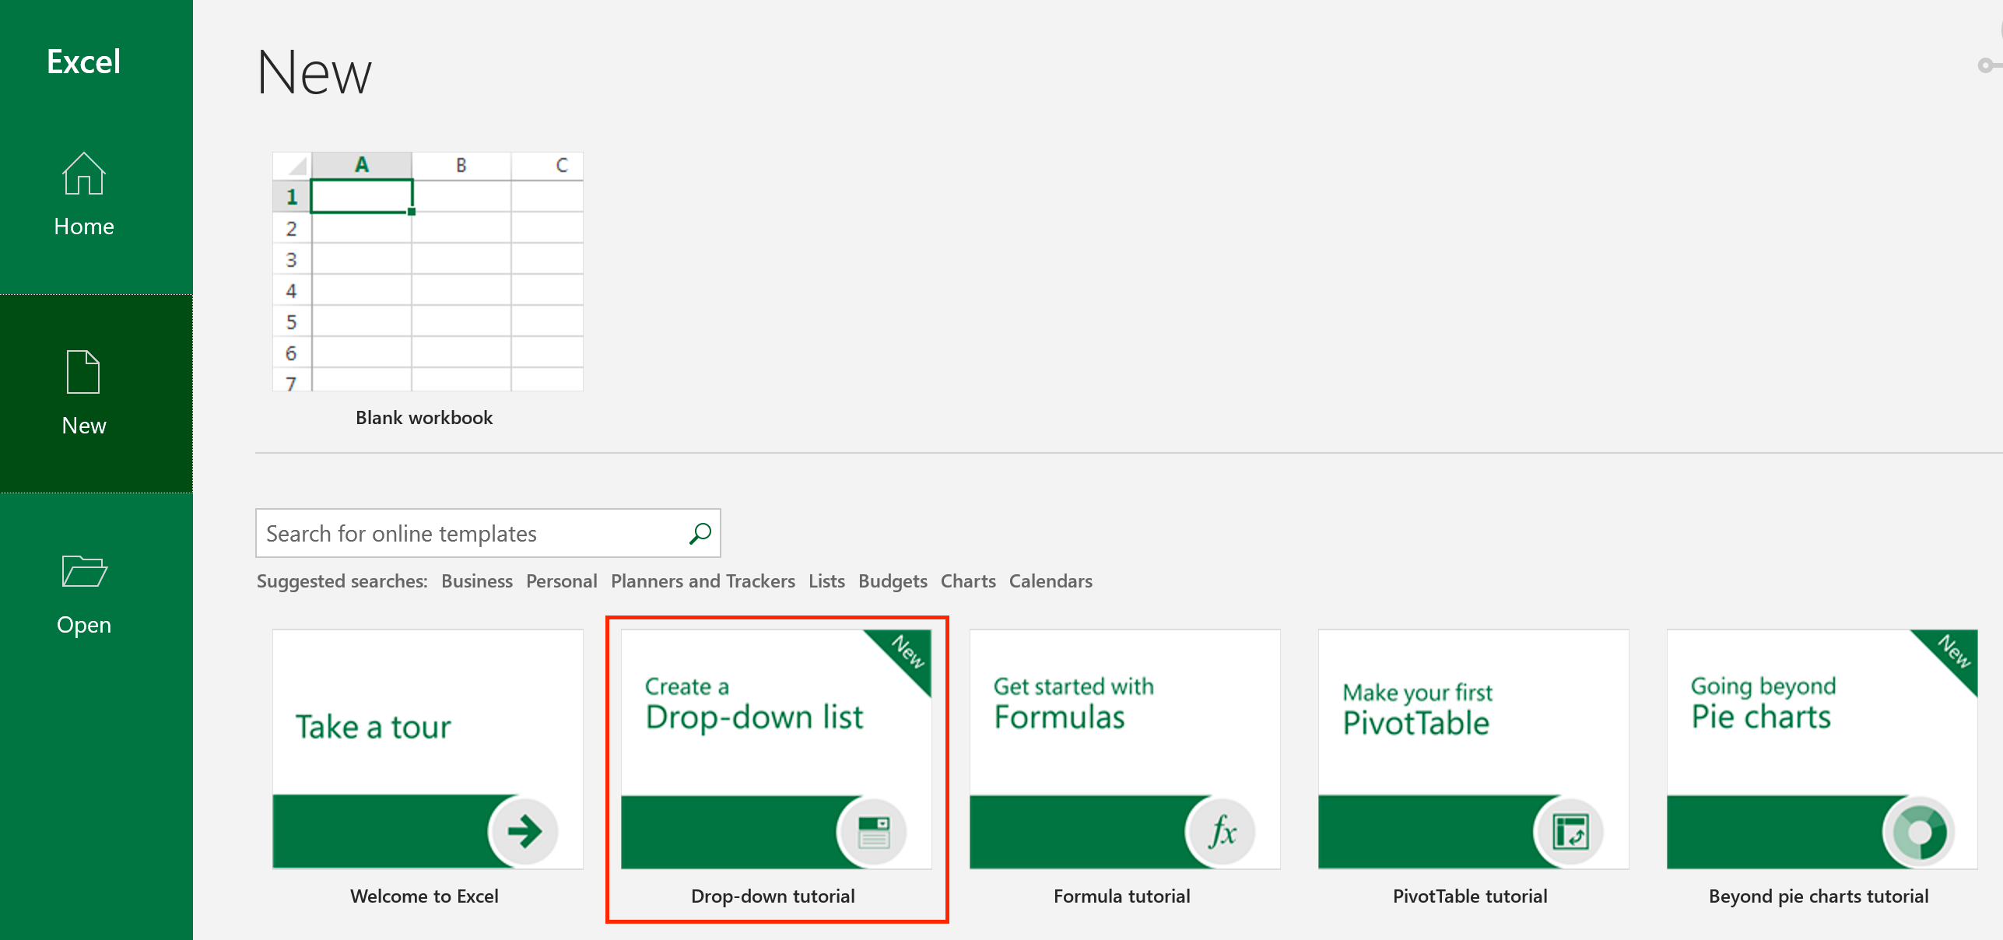Viewport: 2003px width, 940px height.
Task: Click the Blank workbook label
Action: (424, 418)
